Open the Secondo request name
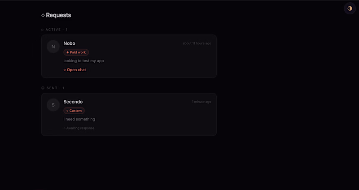Image resolution: width=359 pixels, height=190 pixels. 73,102
